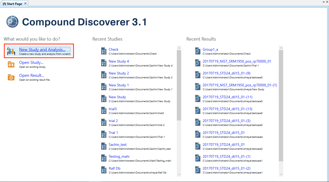This screenshot has height=182, width=329.
Task: Click Recent Results scrollbar down arrow
Action: tap(281, 175)
